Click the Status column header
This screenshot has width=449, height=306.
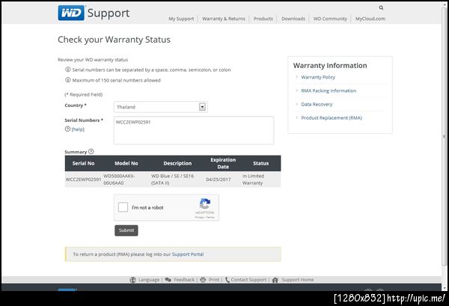[261, 163]
